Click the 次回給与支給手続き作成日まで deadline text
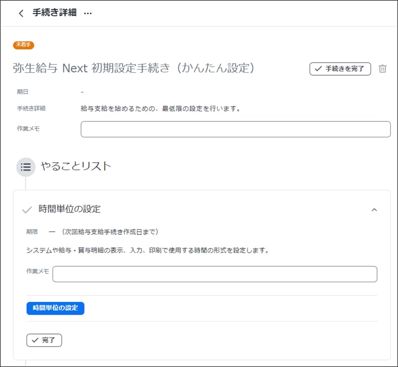The image size is (398, 367). (110, 232)
